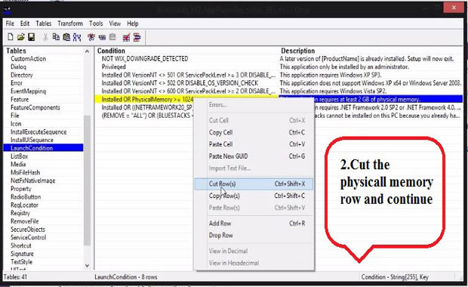Choose Add Row in context menu
Image resolution: width=468 pixels, height=287 pixels.
[254, 224]
